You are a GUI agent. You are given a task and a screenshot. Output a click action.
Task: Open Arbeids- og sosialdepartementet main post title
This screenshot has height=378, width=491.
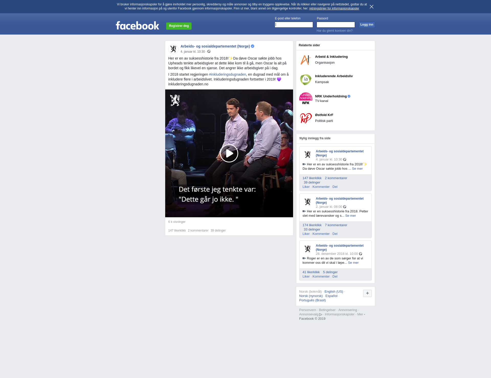(215, 46)
